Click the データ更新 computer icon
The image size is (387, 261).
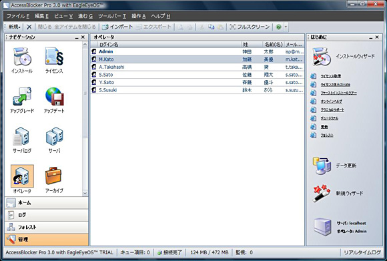(x=322, y=166)
